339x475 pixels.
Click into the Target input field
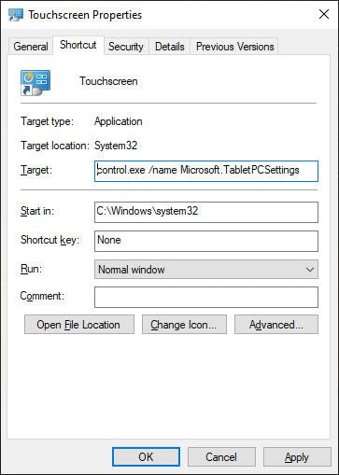coord(206,171)
